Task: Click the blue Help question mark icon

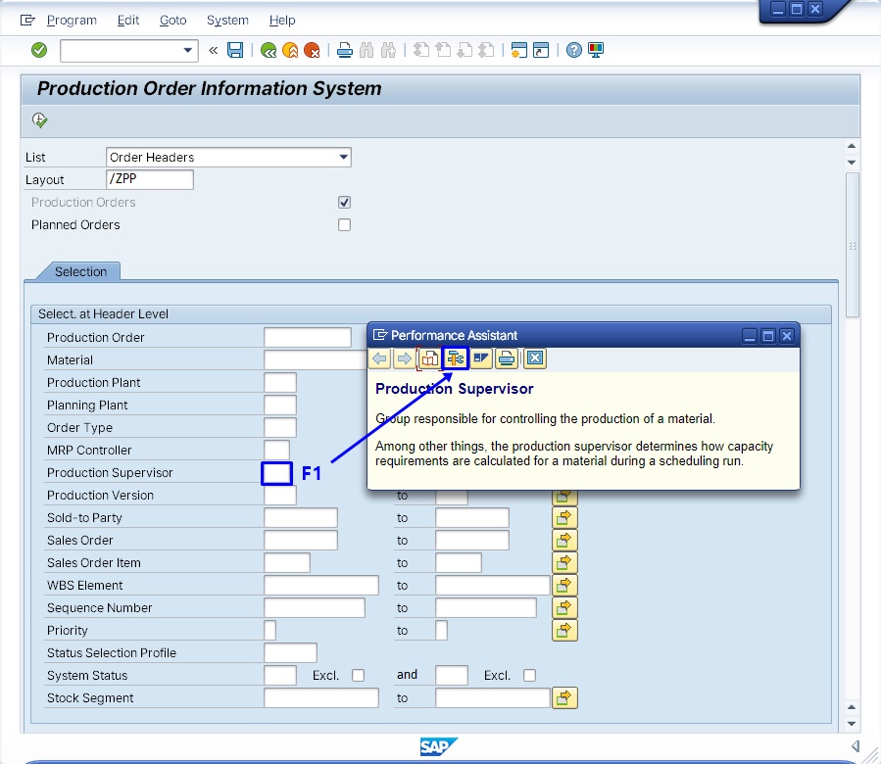Action: 573,51
